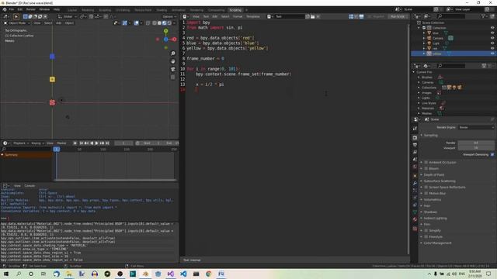Click wireframe viewport shading icon
The height and width of the screenshot is (279, 497).
click(155, 22)
